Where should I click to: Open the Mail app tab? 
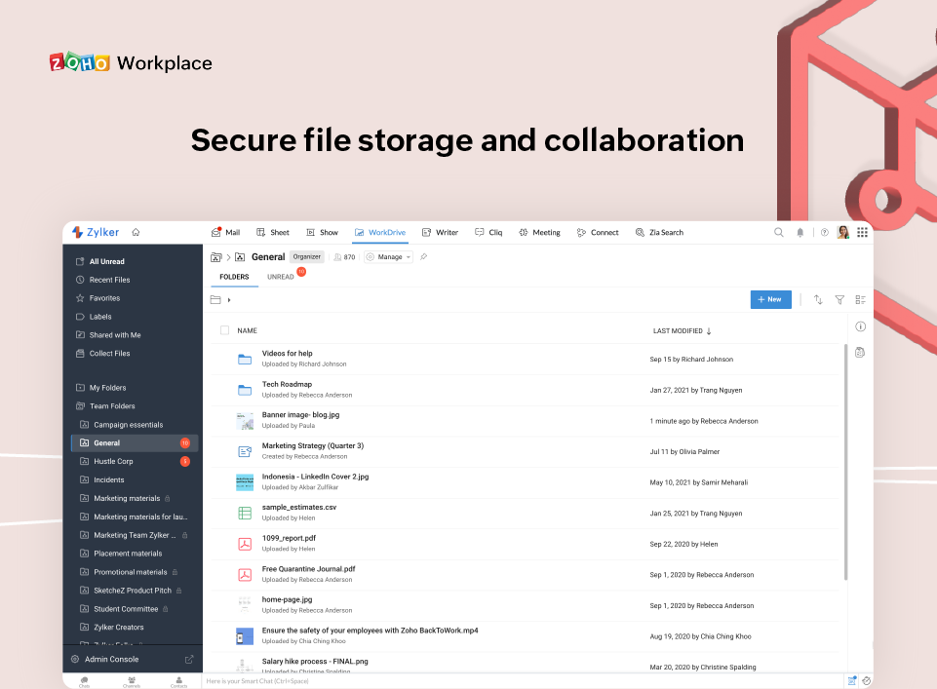point(225,232)
